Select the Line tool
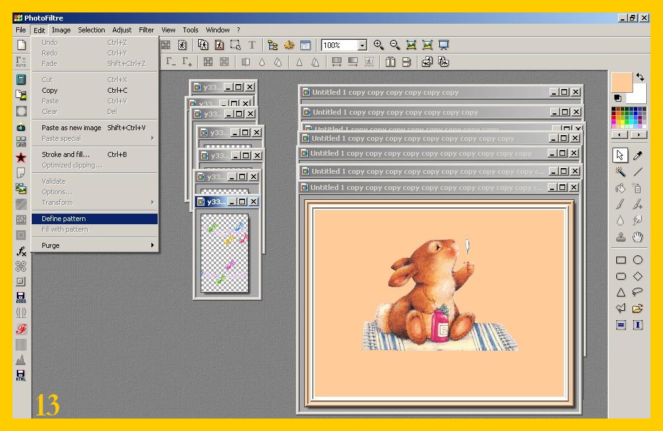 pos(638,172)
